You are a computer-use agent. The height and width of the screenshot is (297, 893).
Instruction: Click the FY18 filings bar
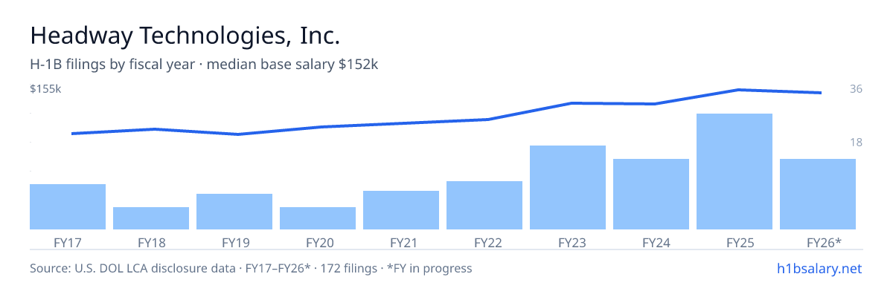click(x=151, y=218)
